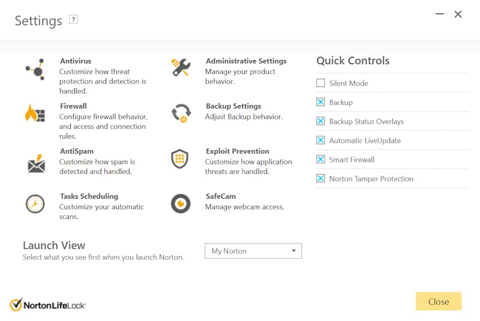The image size is (480, 321).
Task: Open the Backup Settings circular arrows icon
Action: coord(181,113)
